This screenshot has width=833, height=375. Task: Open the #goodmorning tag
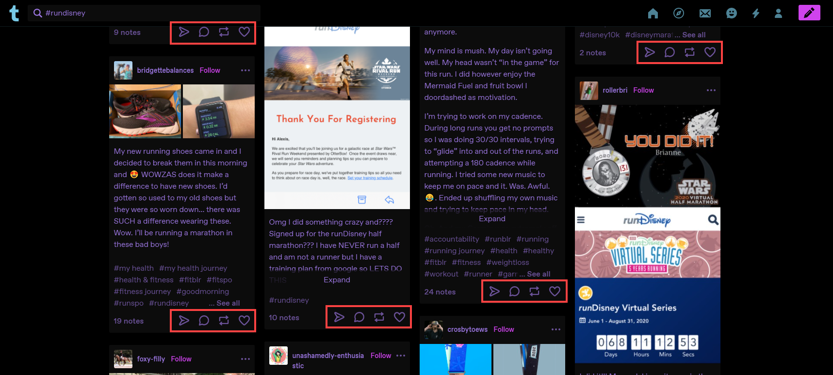click(x=203, y=292)
